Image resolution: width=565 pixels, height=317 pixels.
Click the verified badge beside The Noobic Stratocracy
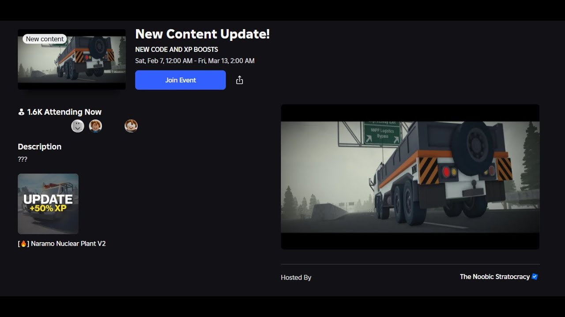pyautogui.click(x=535, y=276)
